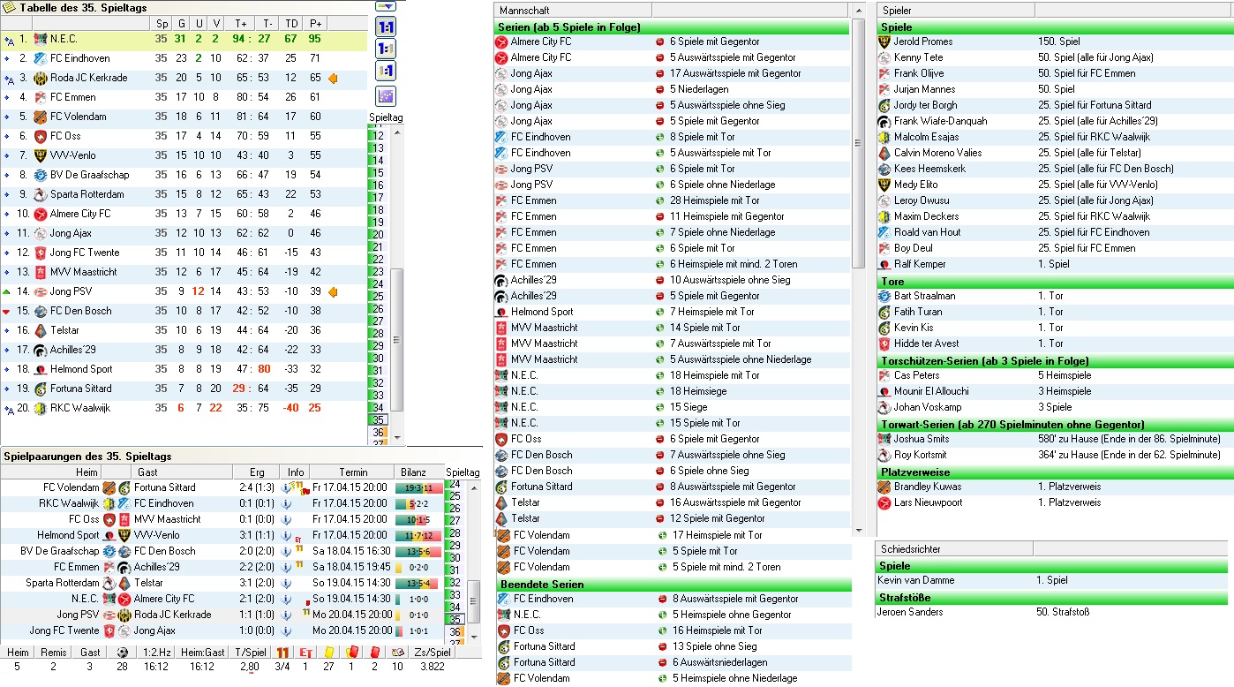Click the result 2:4 (1:3) in match pairings
Screen dimensions: 1234x687
pyautogui.click(x=257, y=487)
